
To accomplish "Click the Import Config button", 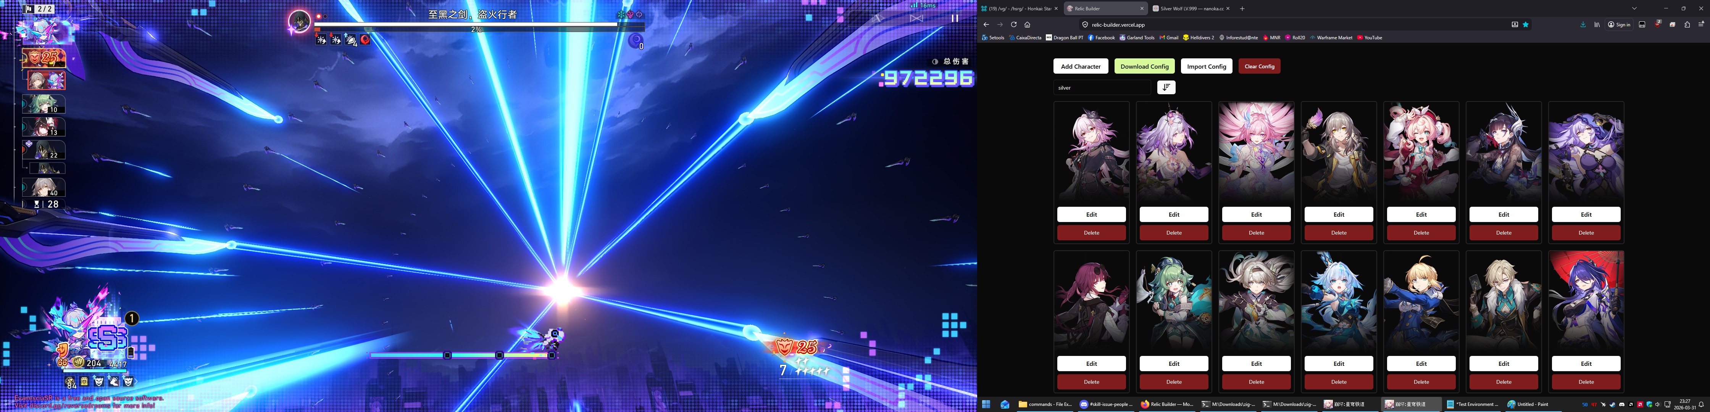I will click(1206, 66).
